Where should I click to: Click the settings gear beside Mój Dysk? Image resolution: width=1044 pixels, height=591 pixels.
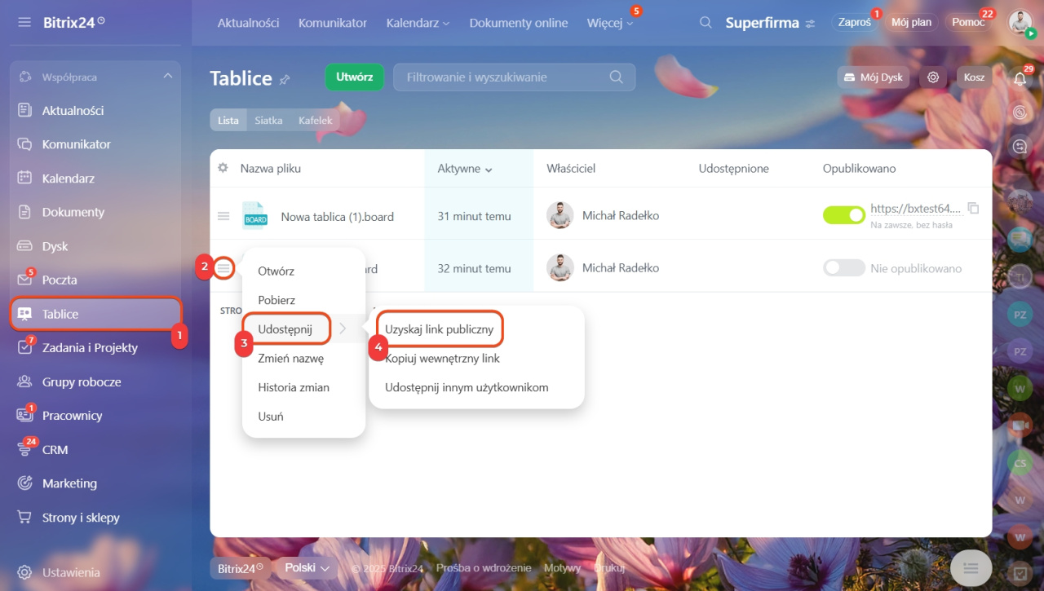point(934,77)
